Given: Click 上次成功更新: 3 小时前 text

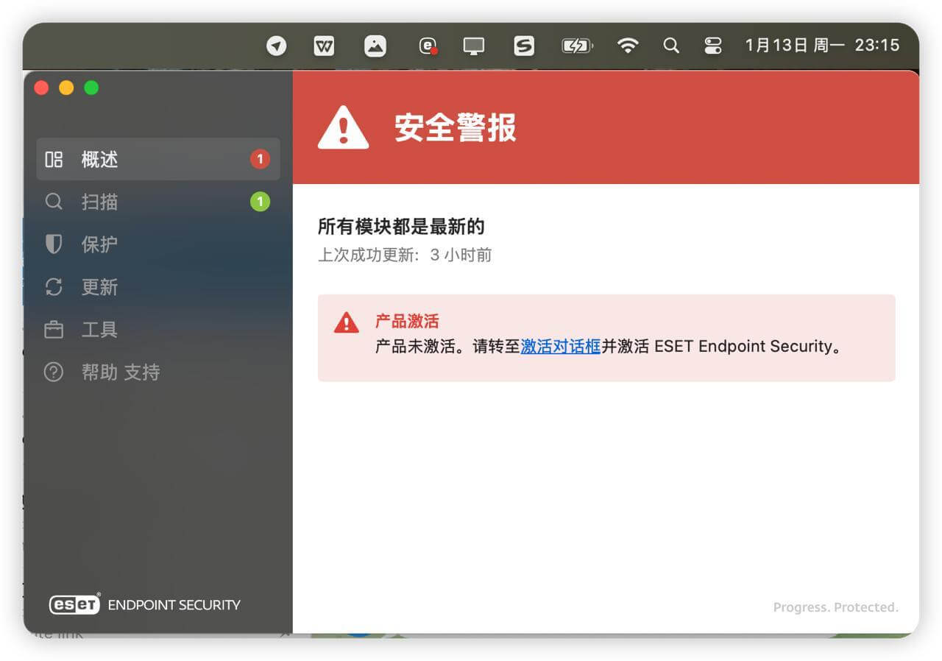Looking at the screenshot, I should (405, 255).
